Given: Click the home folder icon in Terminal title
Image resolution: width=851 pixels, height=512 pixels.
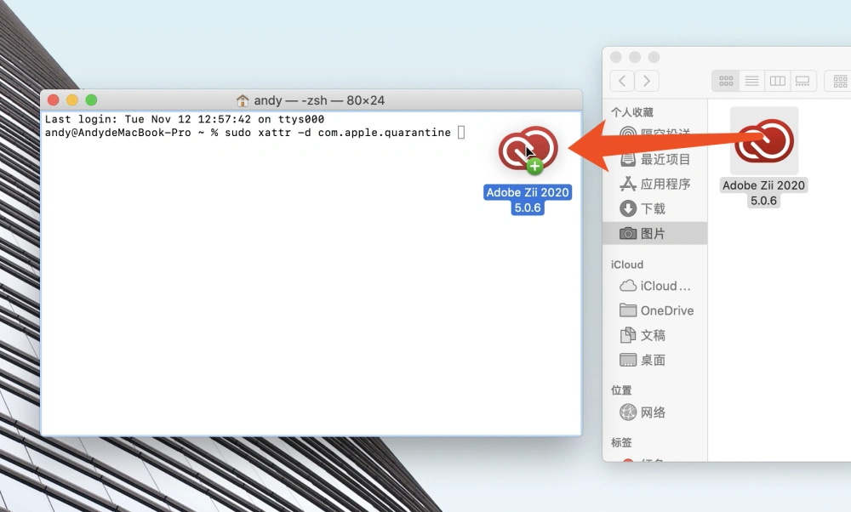Looking at the screenshot, I should (242, 100).
